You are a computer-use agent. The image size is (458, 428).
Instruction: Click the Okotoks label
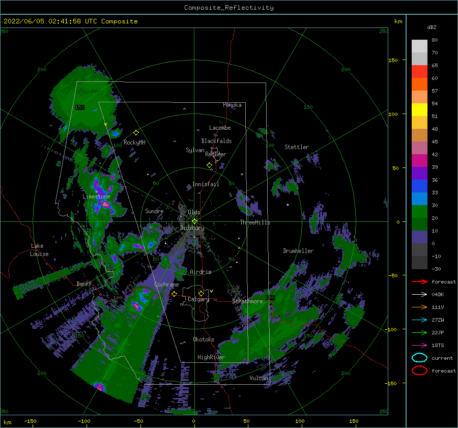(204, 339)
